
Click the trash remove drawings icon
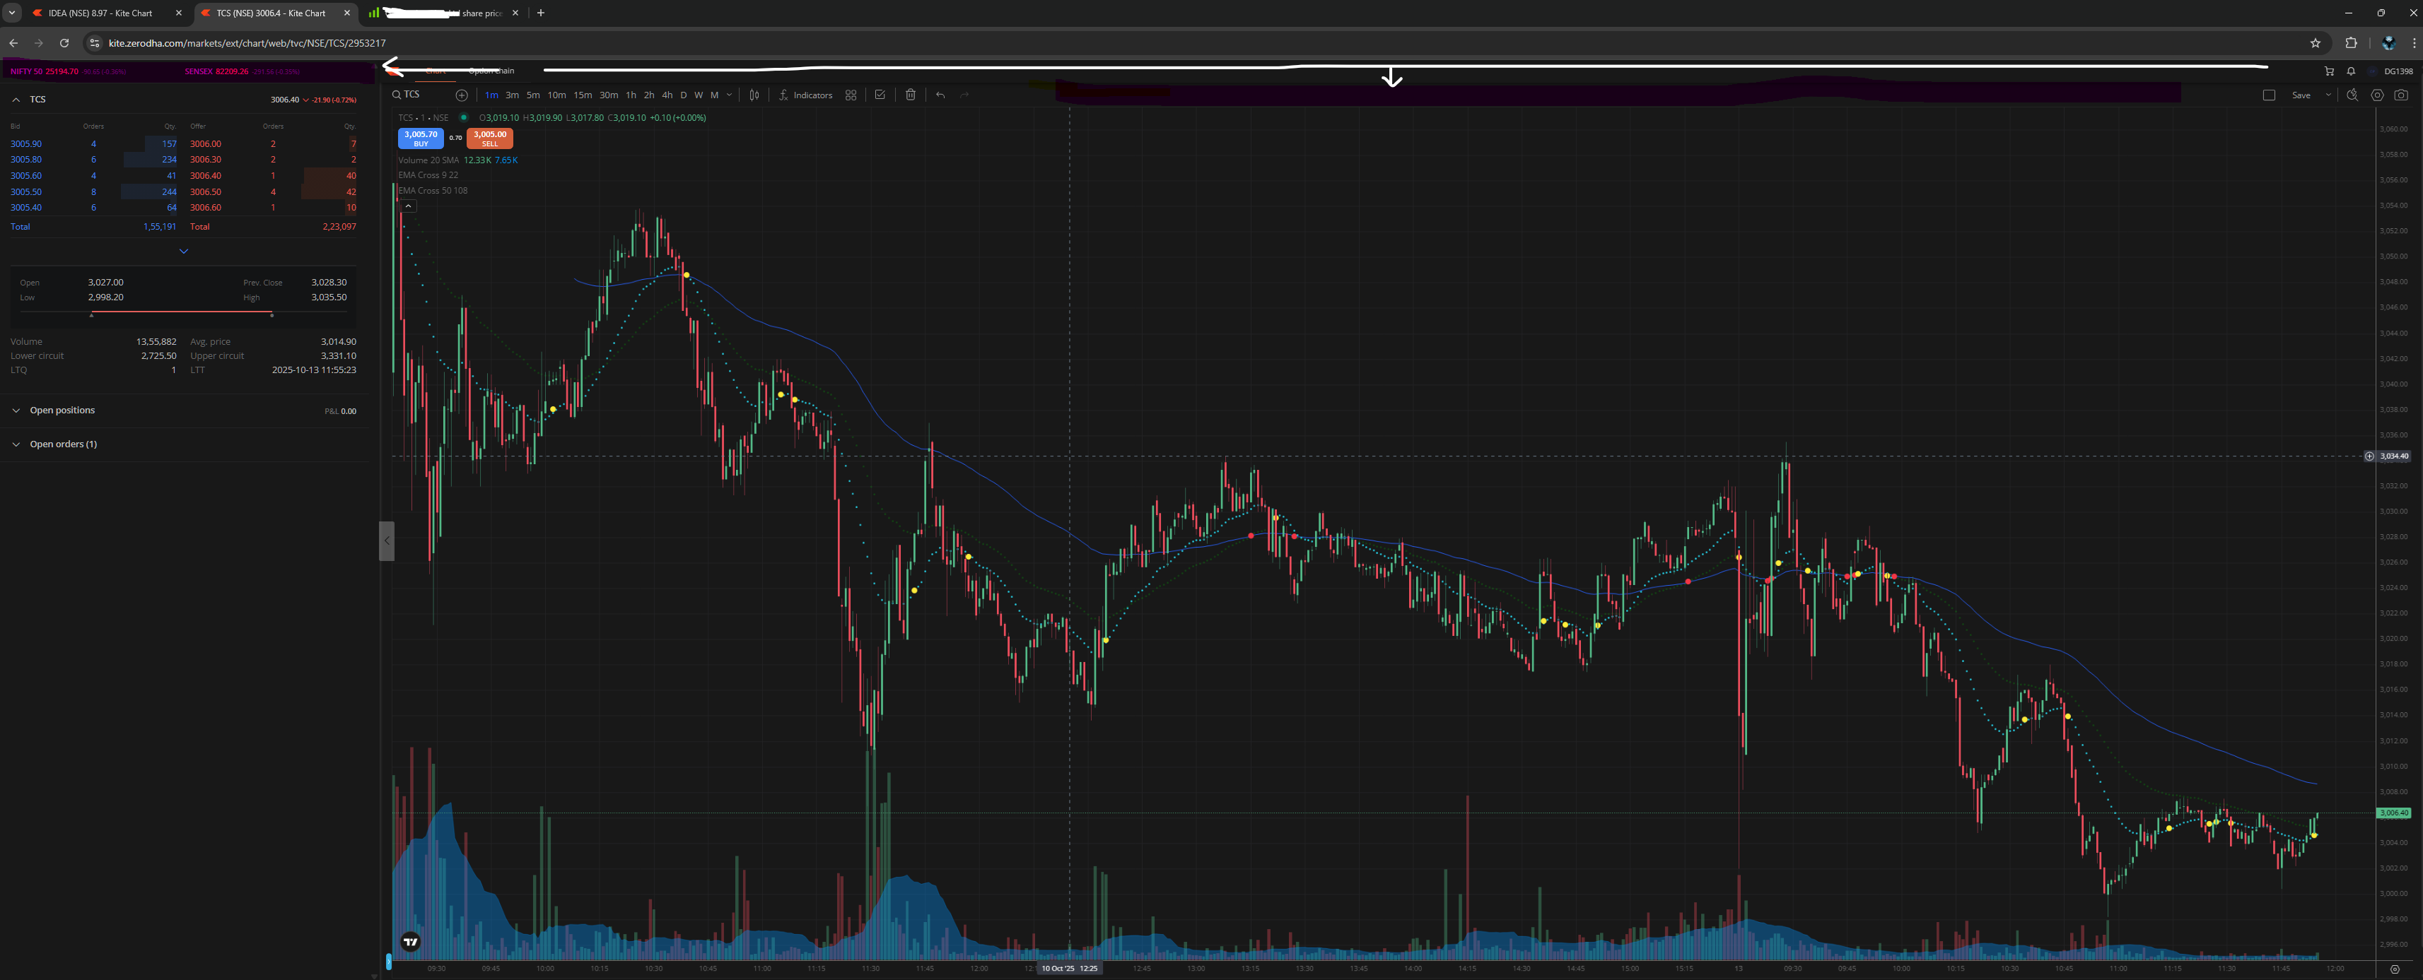[x=909, y=95]
